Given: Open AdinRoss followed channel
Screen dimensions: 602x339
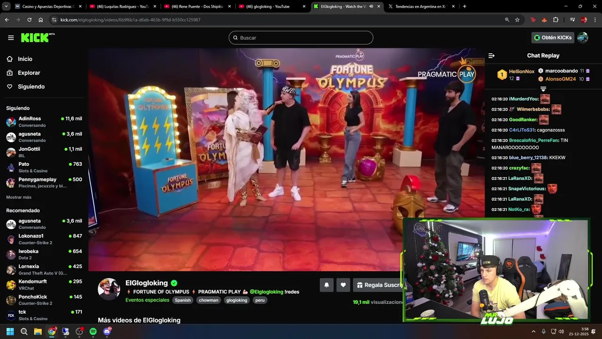Looking at the screenshot, I should coord(44,121).
